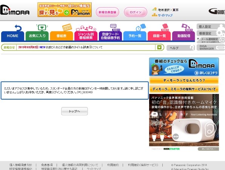Click the blue return arrow icon above HOME
This screenshot has width=225, height=170.
click(x=18, y=28)
